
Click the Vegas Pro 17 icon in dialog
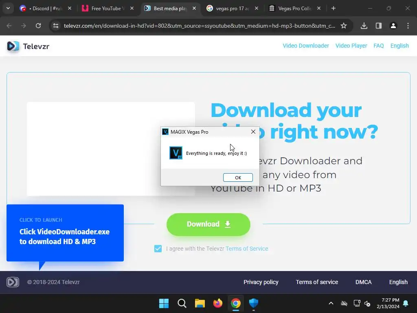pyautogui.click(x=176, y=153)
